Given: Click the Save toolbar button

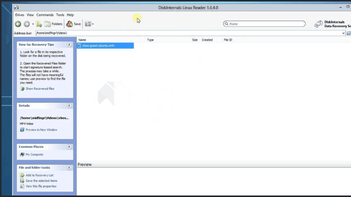Looking at the screenshot, I should point(73,24).
